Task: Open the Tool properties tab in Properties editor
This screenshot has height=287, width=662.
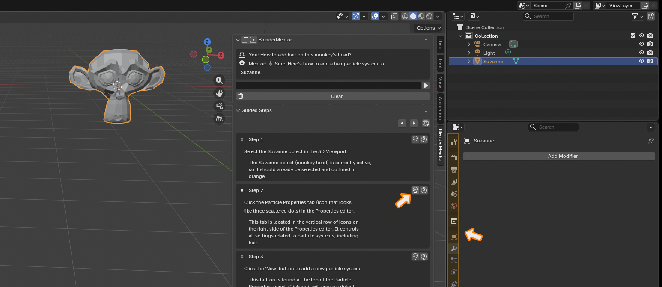Action: click(454, 142)
